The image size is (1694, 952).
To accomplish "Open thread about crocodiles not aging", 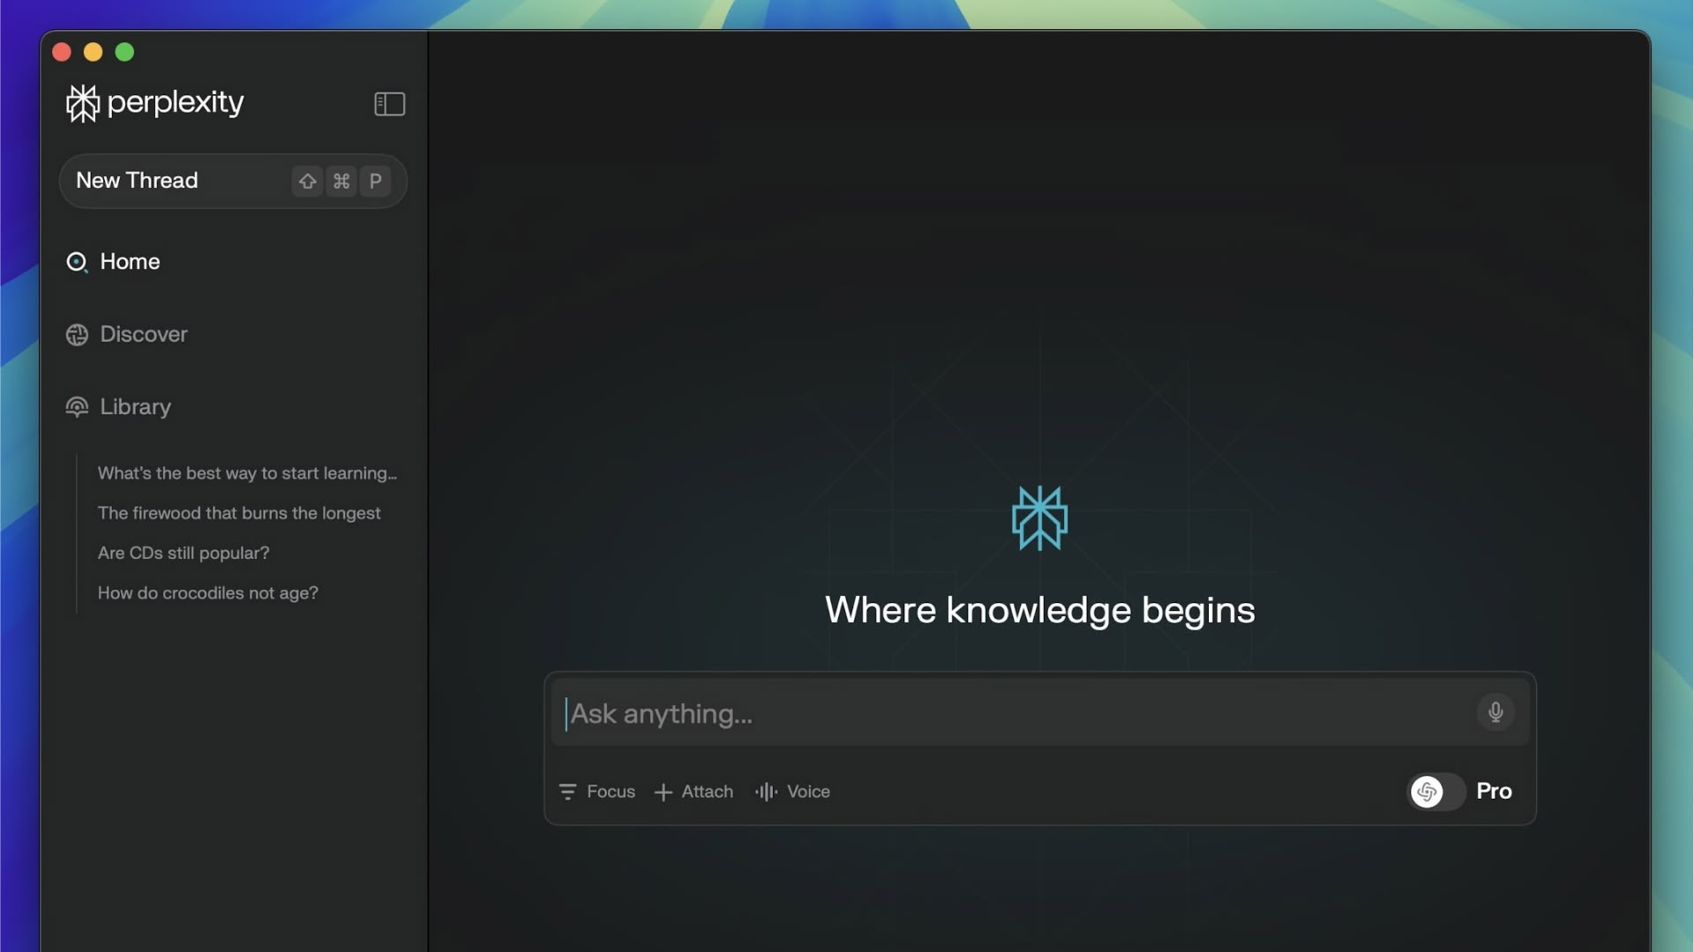I will pyautogui.click(x=207, y=591).
